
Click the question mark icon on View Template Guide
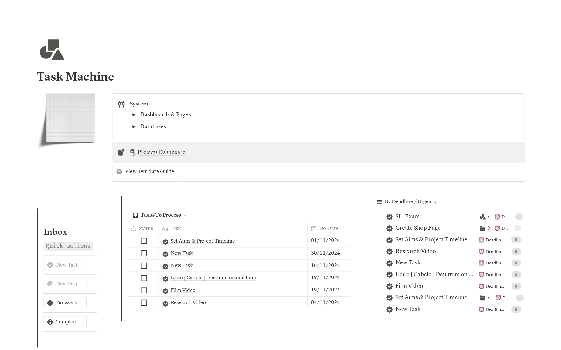(119, 171)
